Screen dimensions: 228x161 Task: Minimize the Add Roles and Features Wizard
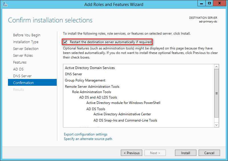pos(201,3)
